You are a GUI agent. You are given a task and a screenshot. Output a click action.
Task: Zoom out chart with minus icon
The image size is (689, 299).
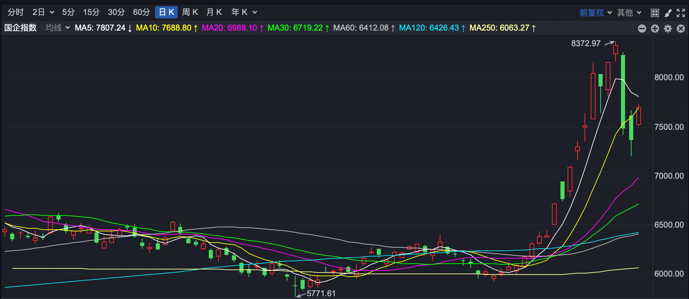[x=642, y=29]
